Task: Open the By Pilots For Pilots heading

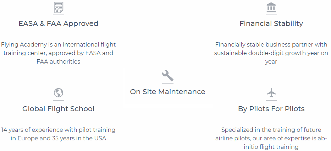Action: point(271,109)
